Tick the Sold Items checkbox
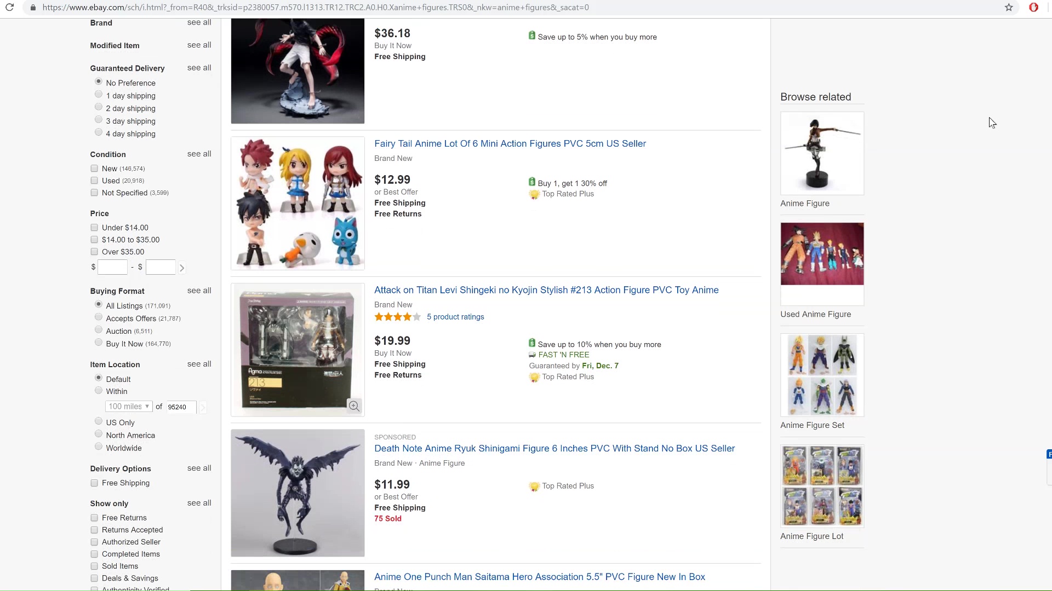The width and height of the screenshot is (1052, 591). pos(94,566)
